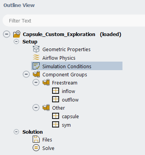Click the Component Groups icon
145x155 pixels.
(36, 74)
